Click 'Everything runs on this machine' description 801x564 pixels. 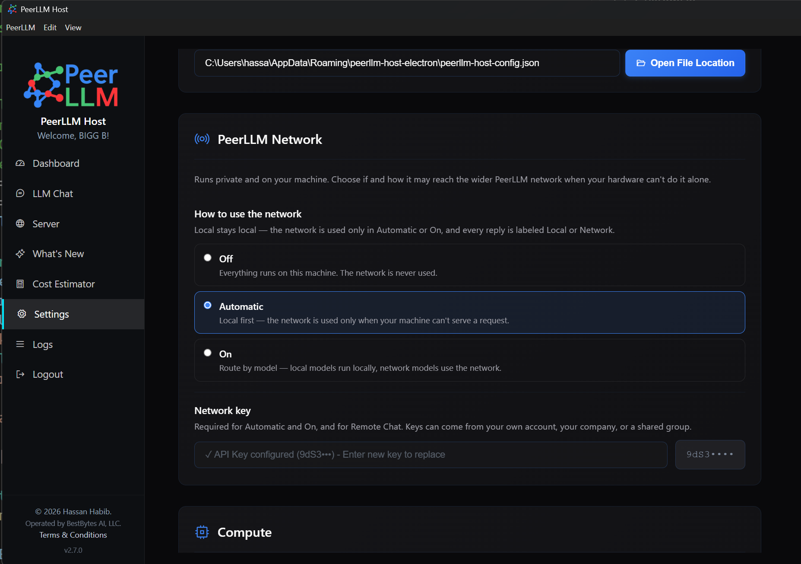328,273
